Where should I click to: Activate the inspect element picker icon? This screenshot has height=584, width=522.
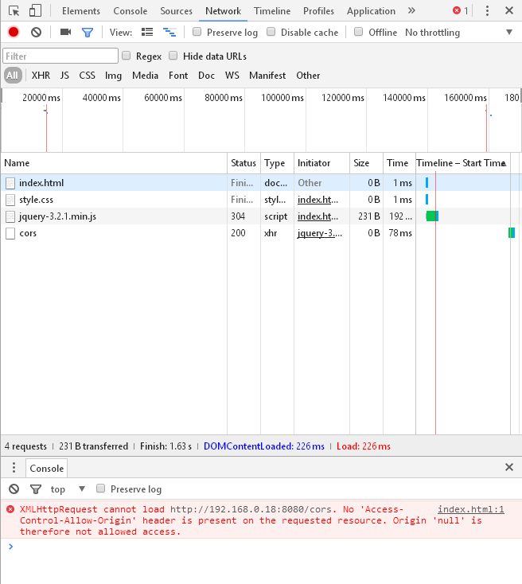[x=14, y=11]
